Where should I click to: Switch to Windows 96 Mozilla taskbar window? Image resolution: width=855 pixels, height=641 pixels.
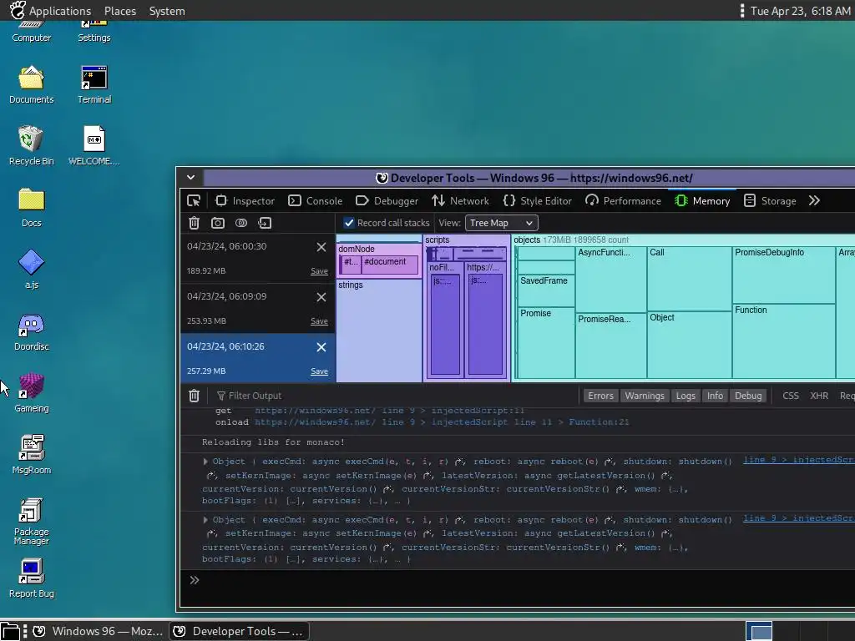pyautogui.click(x=99, y=631)
